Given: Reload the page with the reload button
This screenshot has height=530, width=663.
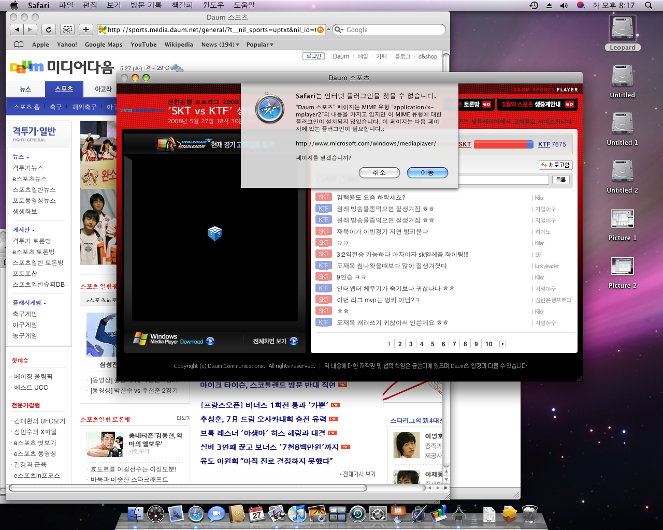Looking at the screenshot, I should pyautogui.click(x=48, y=30).
